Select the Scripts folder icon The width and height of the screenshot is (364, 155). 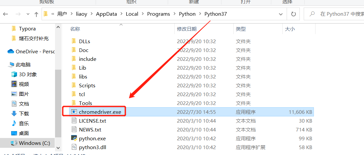(x=74, y=85)
